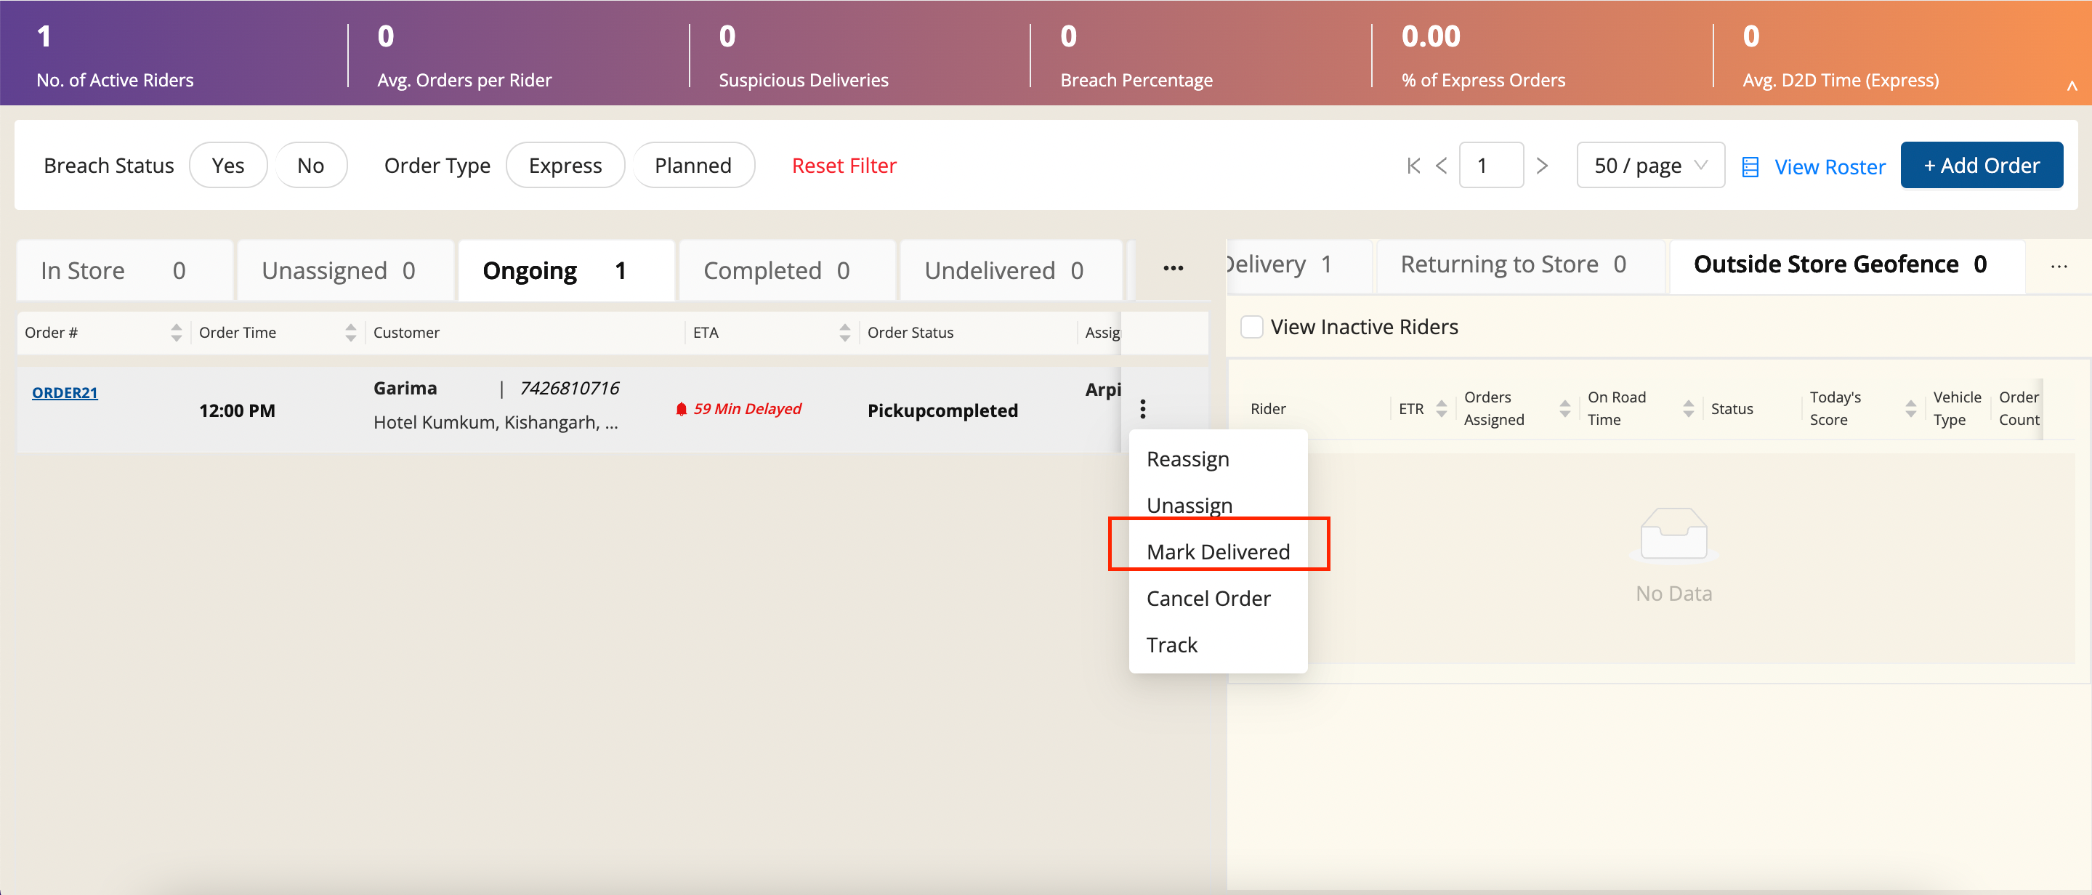The height and width of the screenshot is (895, 2092).
Task: Click the three-dot menu for ORDER21
Action: tap(1142, 408)
